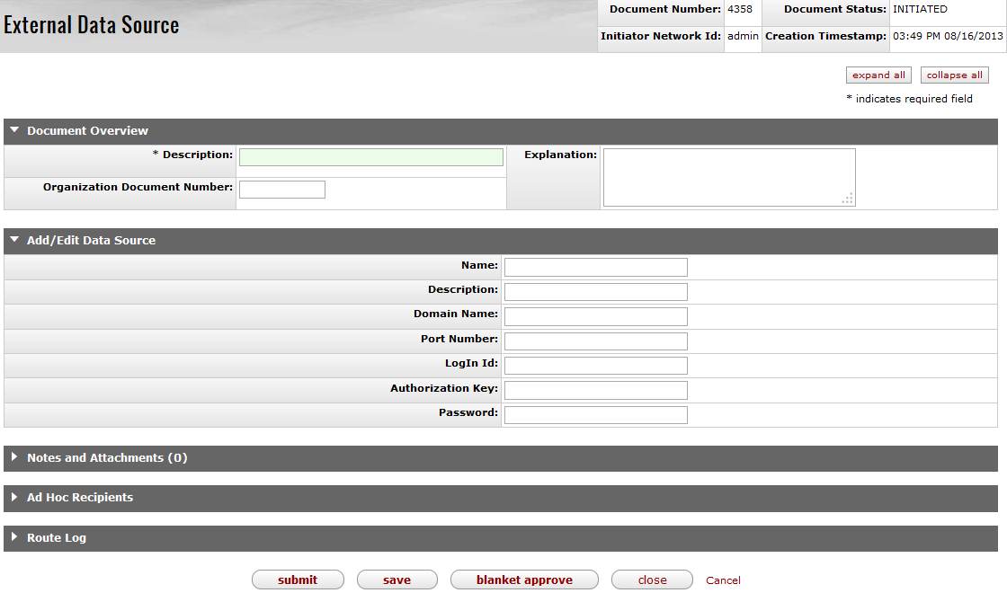The image size is (1007, 593).
Task: Click the Authorization Key input
Action: (595, 390)
